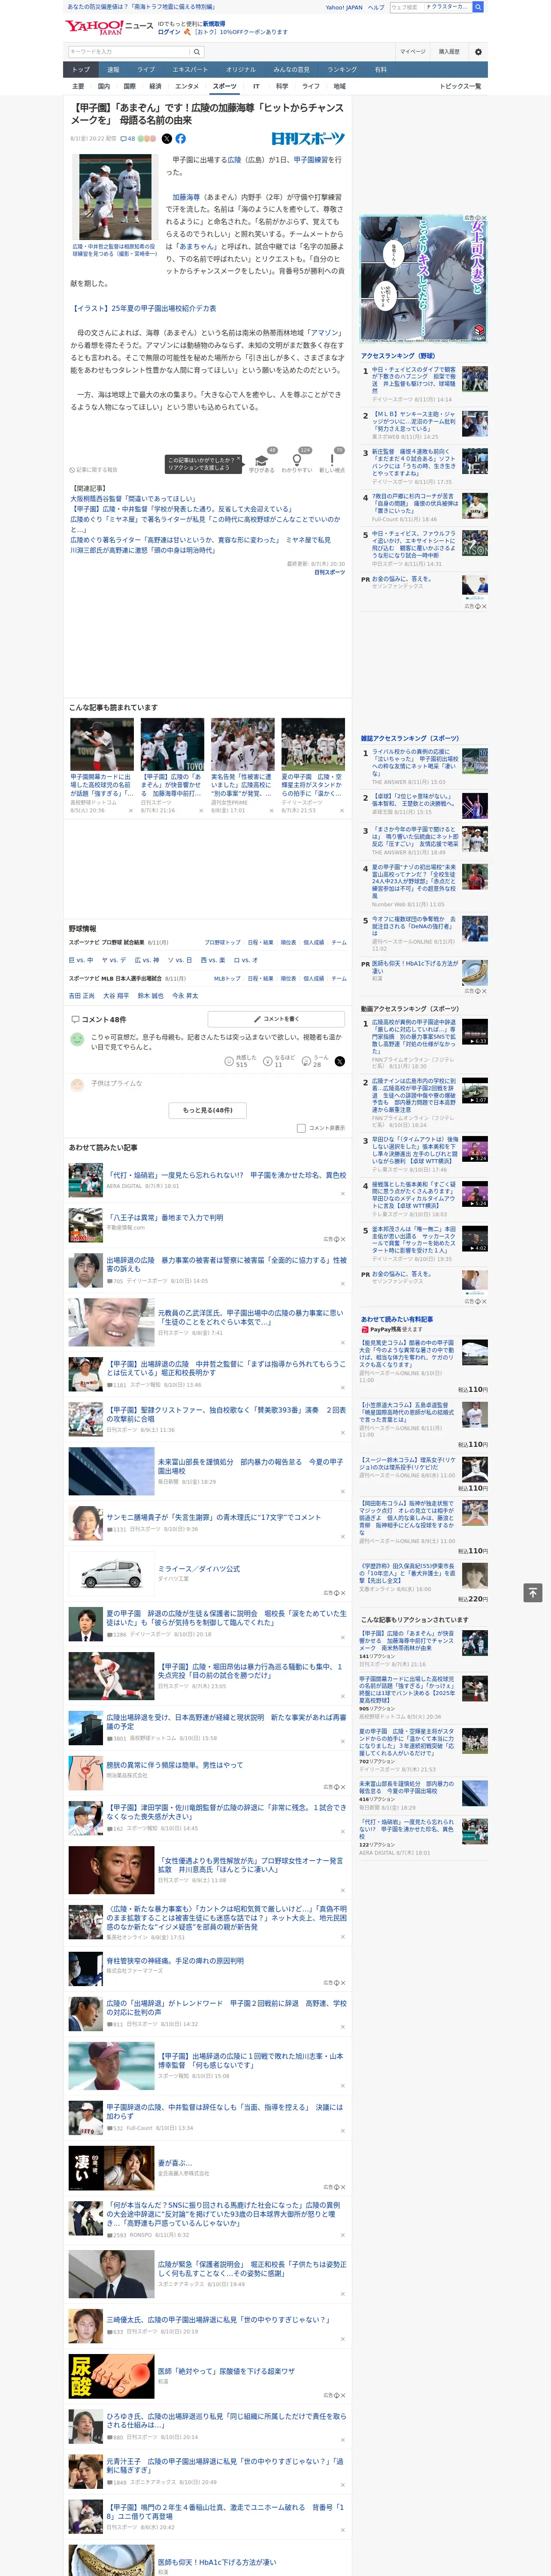Open the 有料 navigation tab

pos(380,70)
